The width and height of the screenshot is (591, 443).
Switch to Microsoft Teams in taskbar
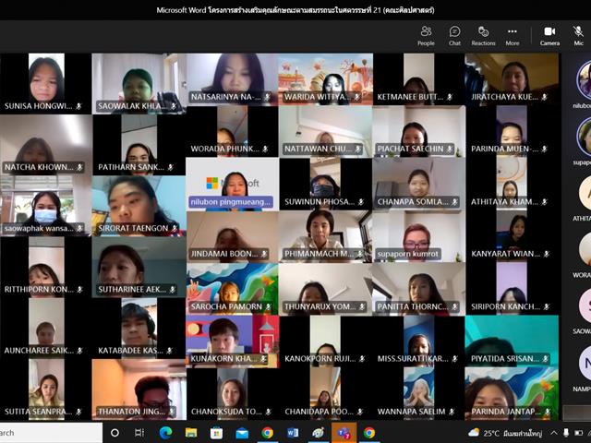click(344, 433)
